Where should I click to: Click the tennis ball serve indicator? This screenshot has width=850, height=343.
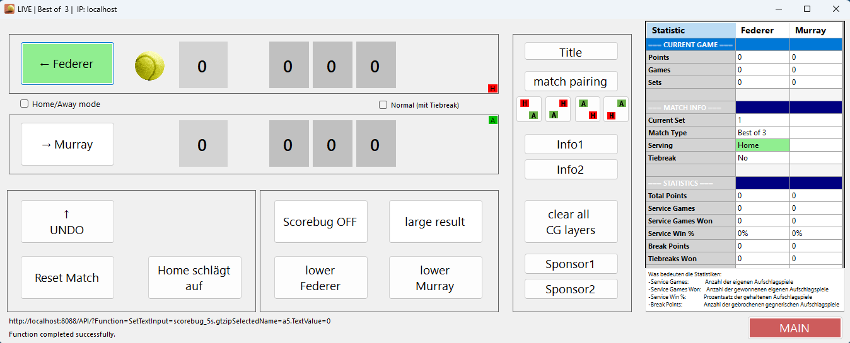coord(149,66)
